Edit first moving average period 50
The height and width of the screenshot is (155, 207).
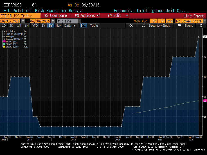(x=153, y=21)
